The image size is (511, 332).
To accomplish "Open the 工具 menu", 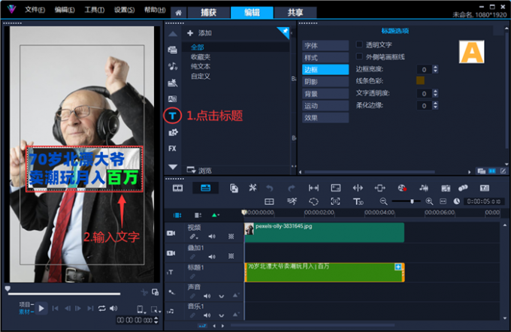I will click(95, 10).
